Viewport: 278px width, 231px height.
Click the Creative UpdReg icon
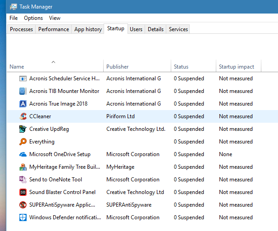pos(23,129)
